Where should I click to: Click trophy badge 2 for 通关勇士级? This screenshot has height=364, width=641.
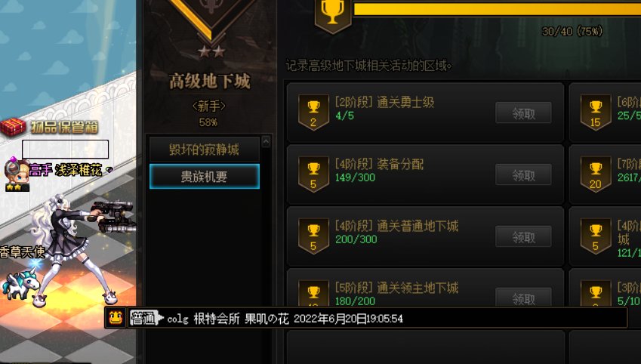pyautogui.click(x=313, y=113)
